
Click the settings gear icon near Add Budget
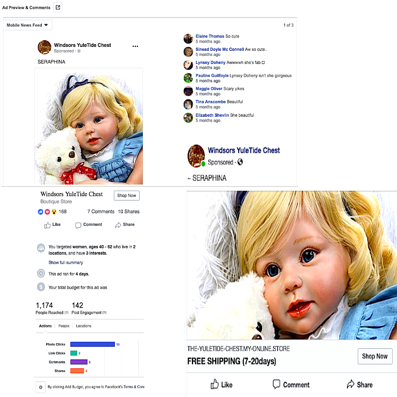pos(40,387)
